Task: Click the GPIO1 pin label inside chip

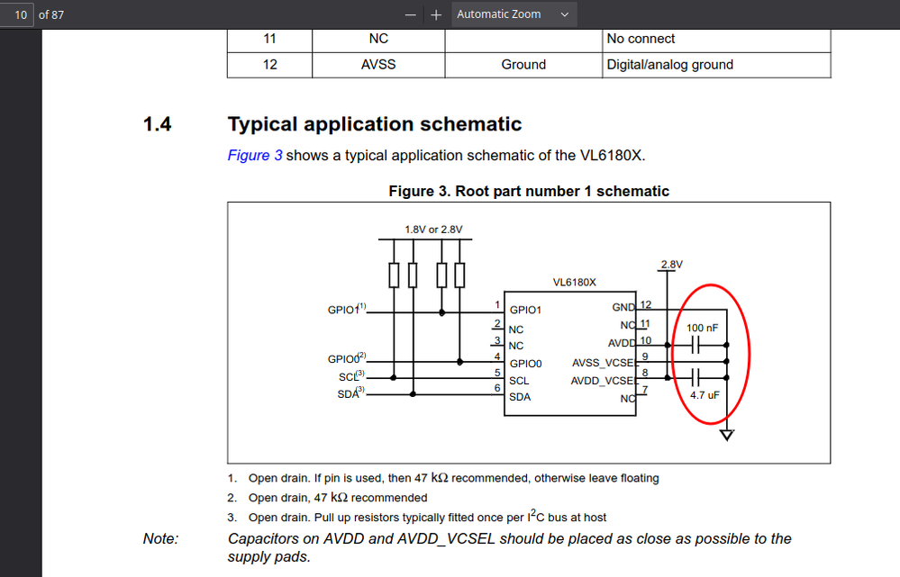Action: coord(525,310)
